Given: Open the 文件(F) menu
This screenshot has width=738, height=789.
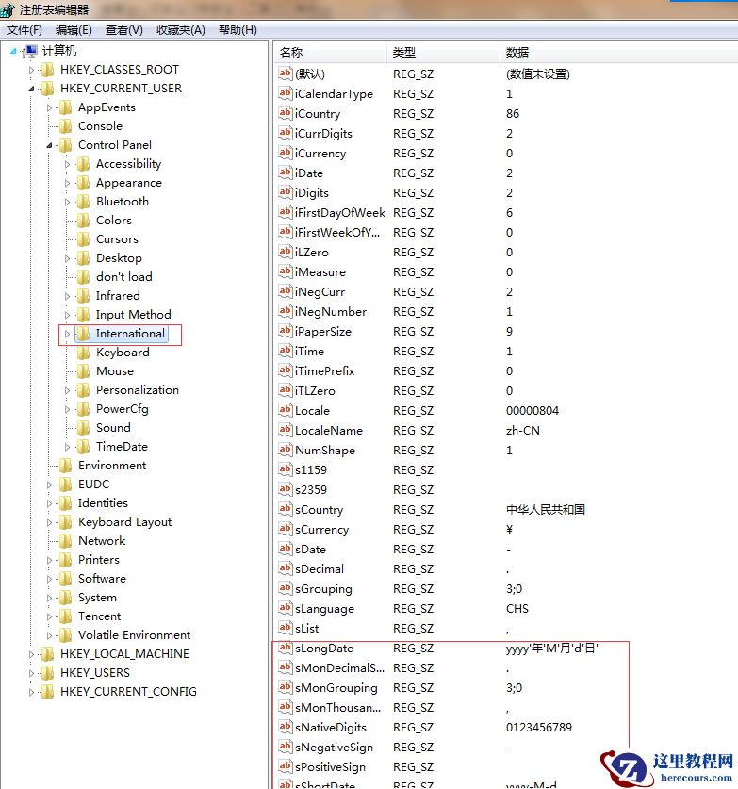Looking at the screenshot, I should click(x=24, y=30).
